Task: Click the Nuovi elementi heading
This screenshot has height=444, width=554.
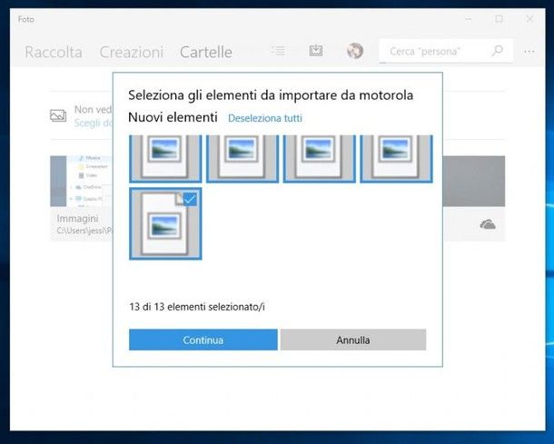Action: click(173, 117)
